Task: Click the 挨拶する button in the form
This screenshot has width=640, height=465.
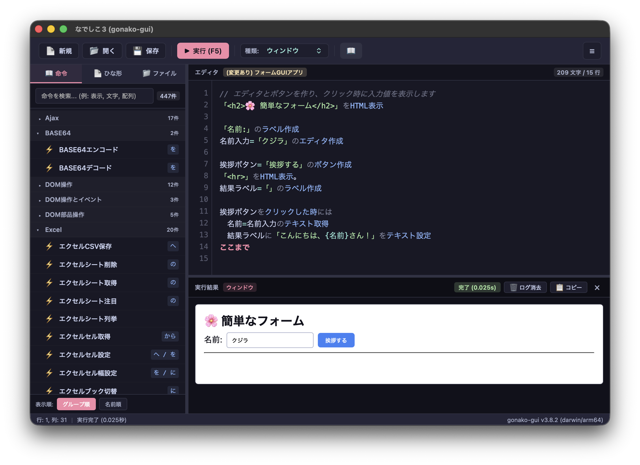Action: pyautogui.click(x=336, y=340)
